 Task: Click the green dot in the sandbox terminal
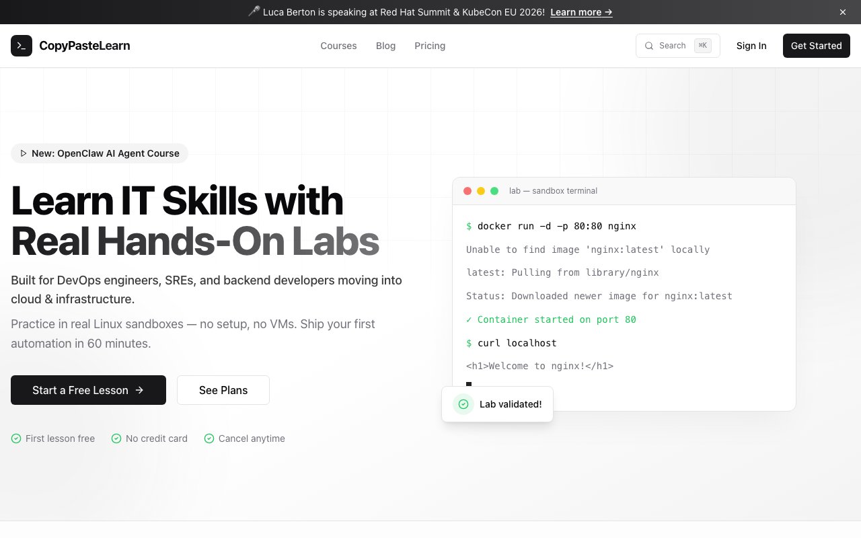pyautogui.click(x=494, y=191)
